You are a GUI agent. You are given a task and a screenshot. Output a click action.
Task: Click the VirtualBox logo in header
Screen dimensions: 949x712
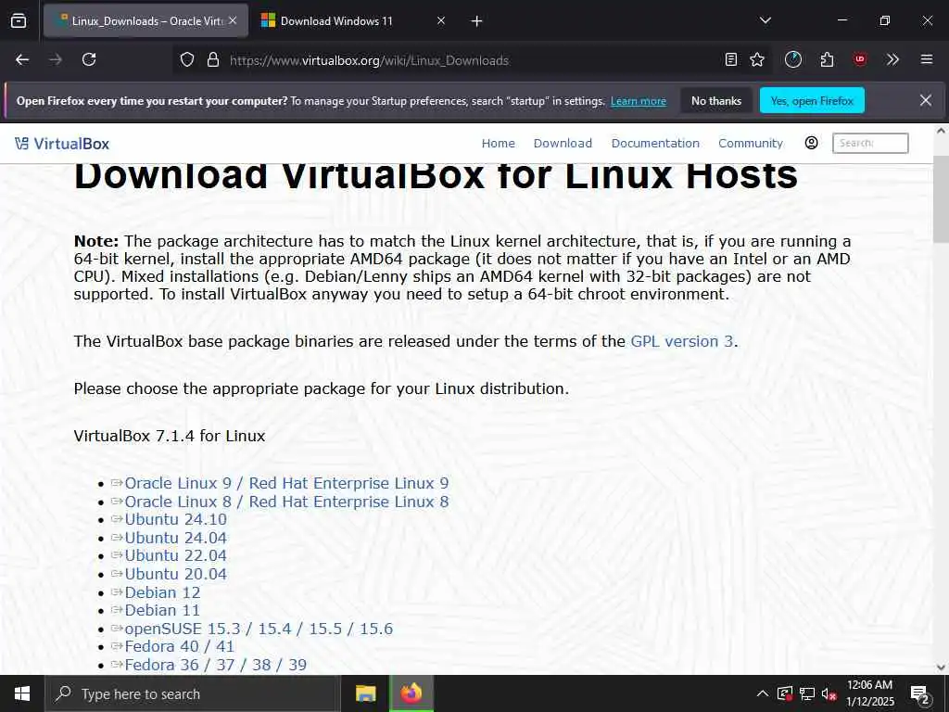tap(62, 144)
